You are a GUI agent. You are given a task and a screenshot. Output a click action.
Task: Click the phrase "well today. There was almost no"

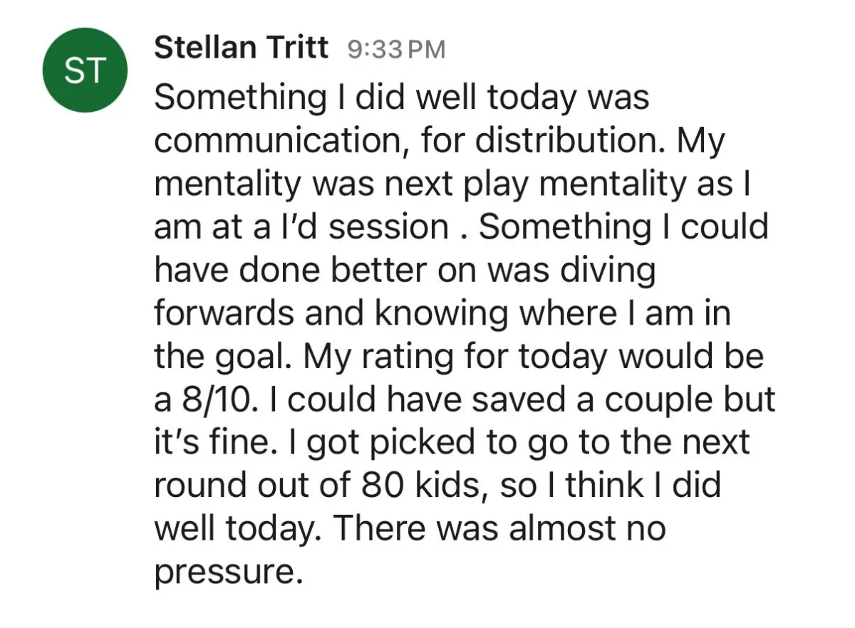click(x=410, y=528)
